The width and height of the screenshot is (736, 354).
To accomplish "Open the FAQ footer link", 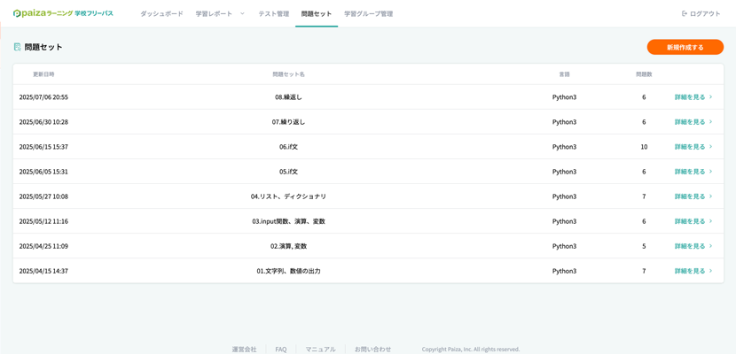I will pos(281,350).
